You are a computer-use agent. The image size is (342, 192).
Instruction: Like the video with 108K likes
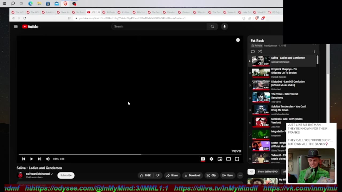pos(145,175)
